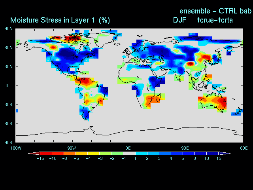This screenshot has height=190, width=253.
Task: Click the 180E longitude axis label
Action: pyautogui.click(x=242, y=148)
